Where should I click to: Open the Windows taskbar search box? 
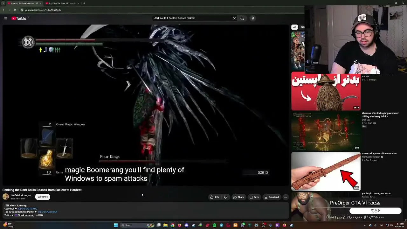coord(137,225)
